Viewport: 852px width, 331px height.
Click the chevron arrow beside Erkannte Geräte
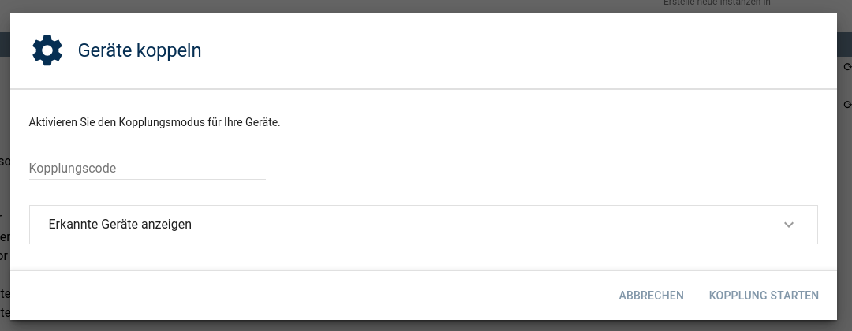(788, 225)
